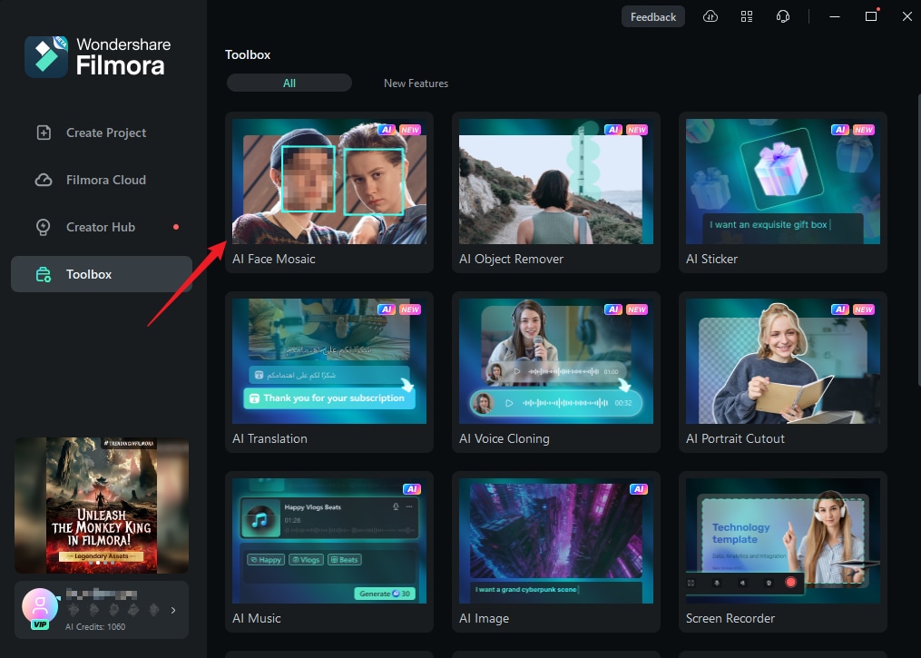Click the AI Voice Cloning label
The image size is (921, 658).
point(504,439)
